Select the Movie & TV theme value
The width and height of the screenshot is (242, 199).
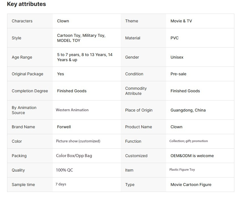(x=181, y=21)
